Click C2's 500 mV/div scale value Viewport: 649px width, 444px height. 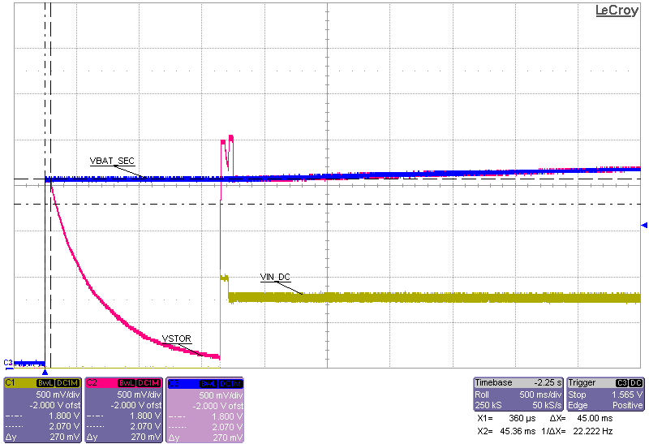[139, 394]
